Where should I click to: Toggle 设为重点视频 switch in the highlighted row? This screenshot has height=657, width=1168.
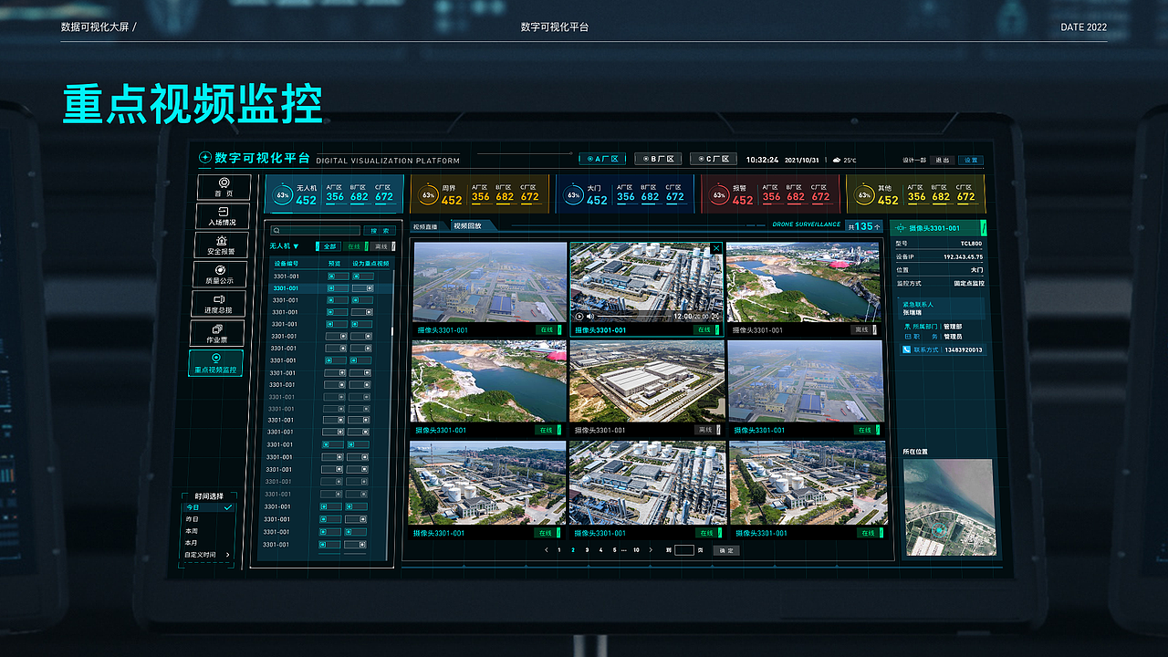point(363,288)
